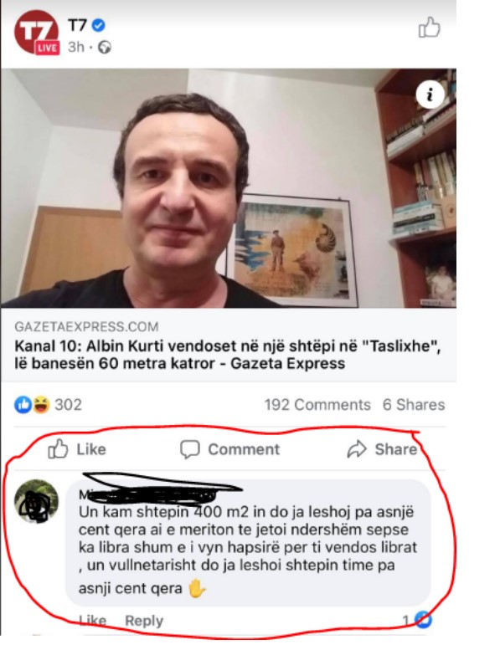The image size is (500, 650).
Task: Click the Haha reaction emoji icon
Action: pos(41,405)
